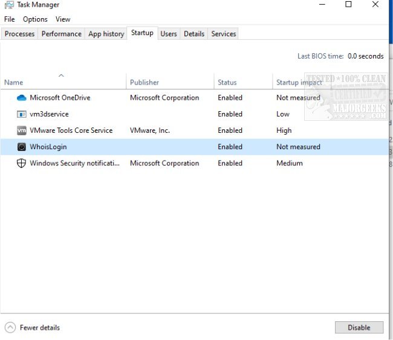
Task: Select the Startup tab
Action: pos(142,33)
